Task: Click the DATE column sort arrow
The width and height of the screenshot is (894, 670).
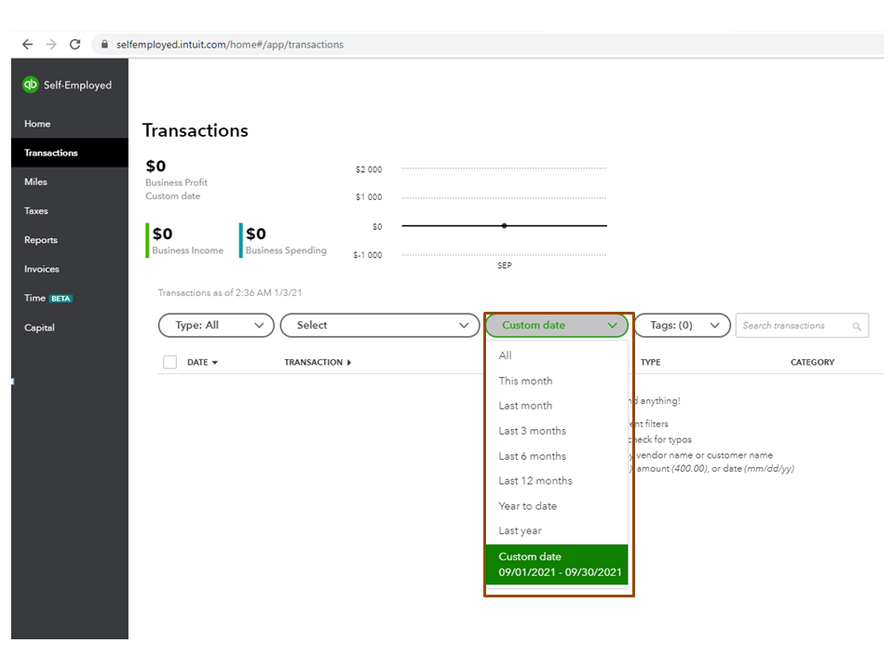Action: pos(215,363)
